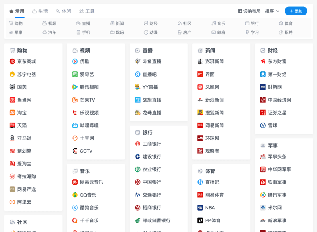Jump to the 财经 category filter

point(151,23)
